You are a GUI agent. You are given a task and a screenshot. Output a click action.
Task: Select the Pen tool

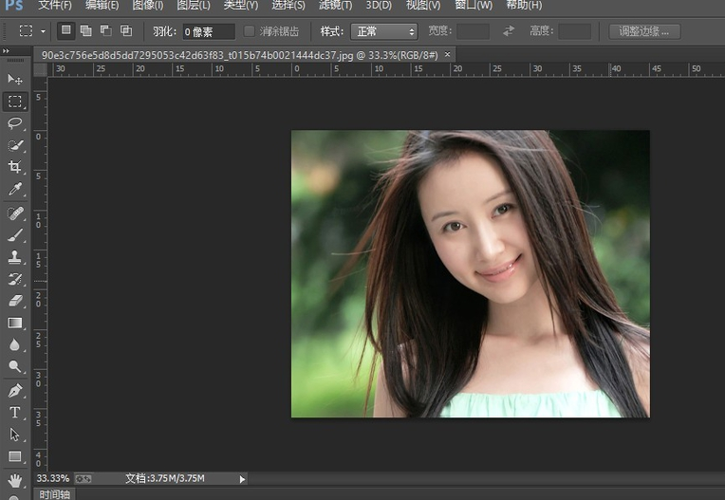coord(15,390)
